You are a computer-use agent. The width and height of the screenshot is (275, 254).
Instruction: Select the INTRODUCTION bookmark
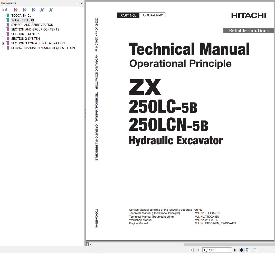coord(22,20)
